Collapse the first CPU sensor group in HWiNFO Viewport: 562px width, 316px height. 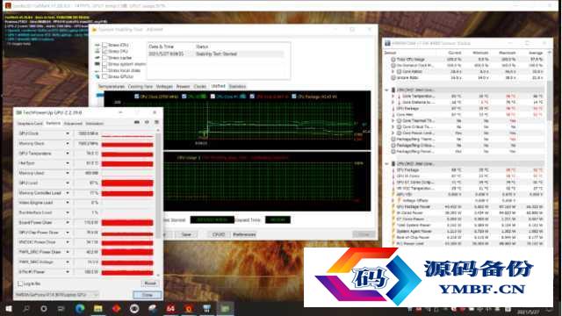386,90
